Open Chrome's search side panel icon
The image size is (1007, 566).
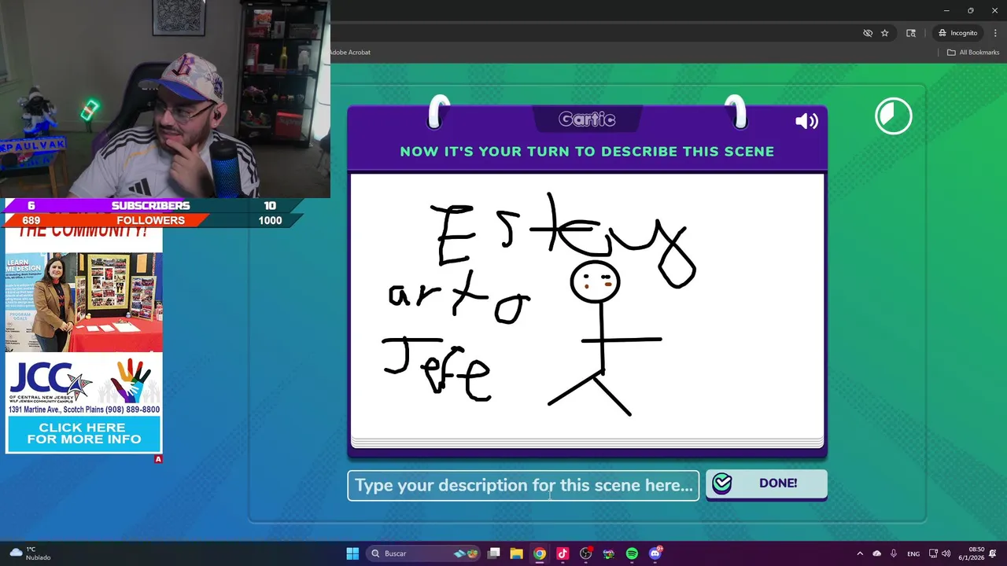[x=911, y=33]
